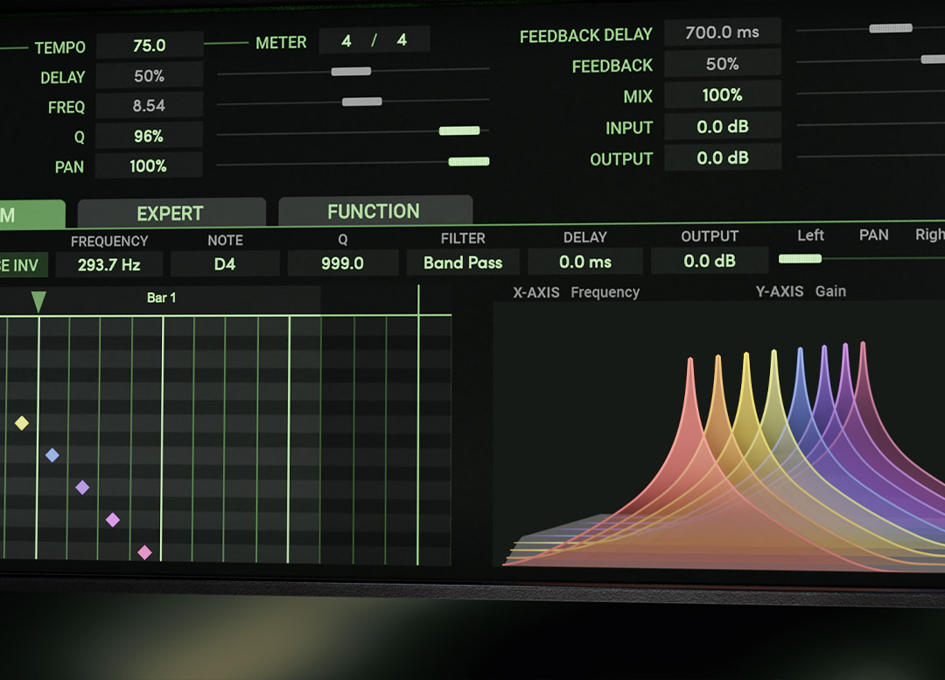The height and width of the screenshot is (680, 945).
Task: Click the blue diamond note marker
Action: [x=52, y=455]
